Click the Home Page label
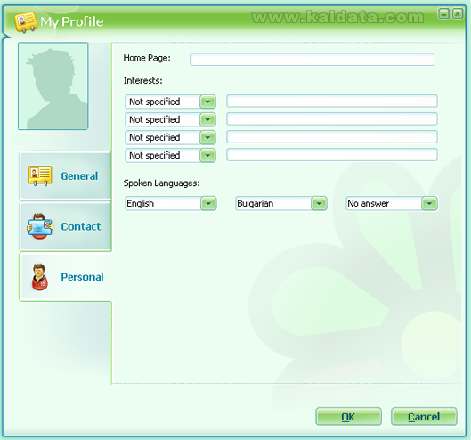This screenshot has height=440, width=471. (x=147, y=58)
